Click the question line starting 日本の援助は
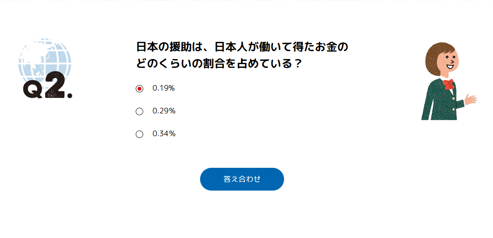 (242, 47)
